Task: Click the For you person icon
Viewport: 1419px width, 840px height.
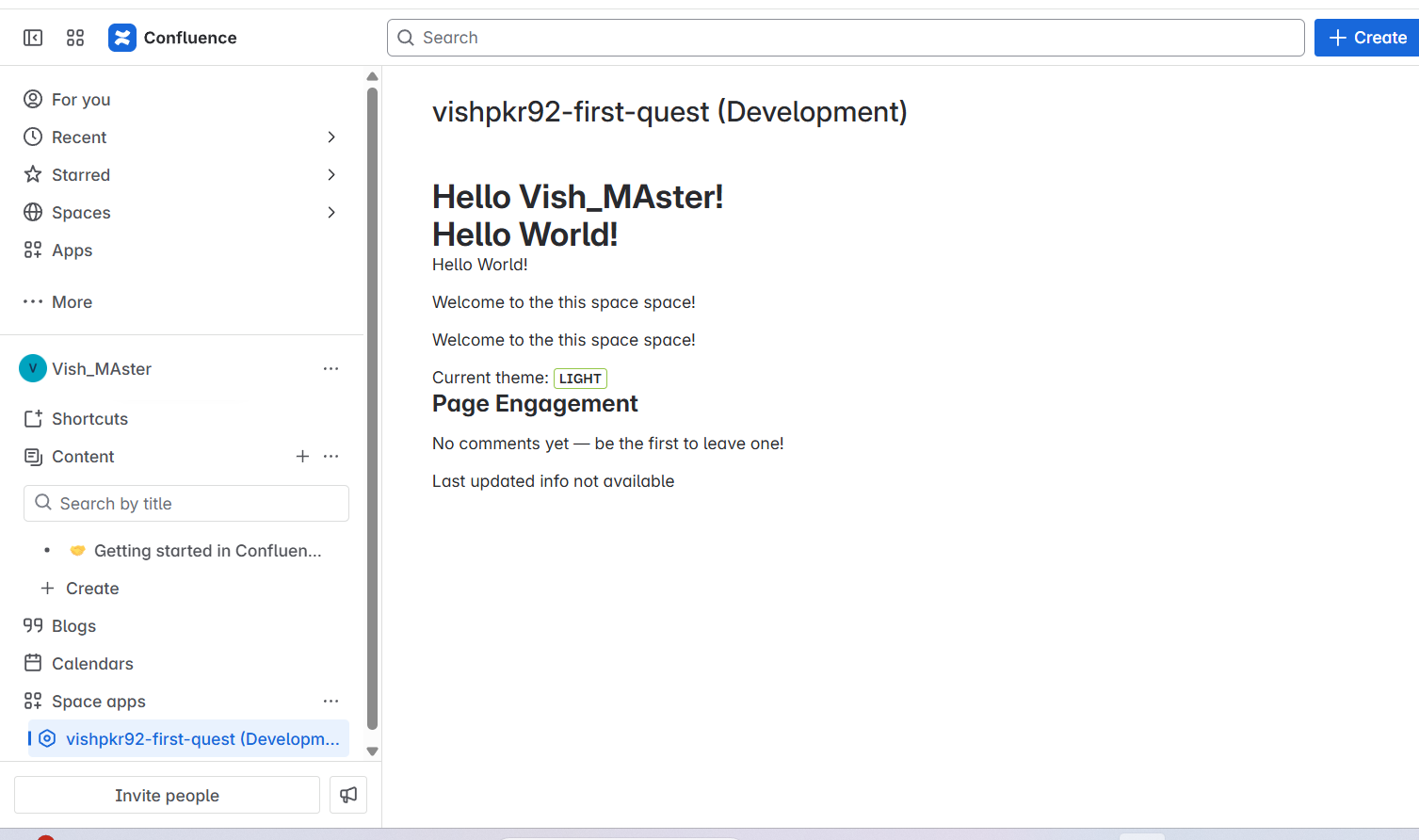Action: [x=33, y=99]
